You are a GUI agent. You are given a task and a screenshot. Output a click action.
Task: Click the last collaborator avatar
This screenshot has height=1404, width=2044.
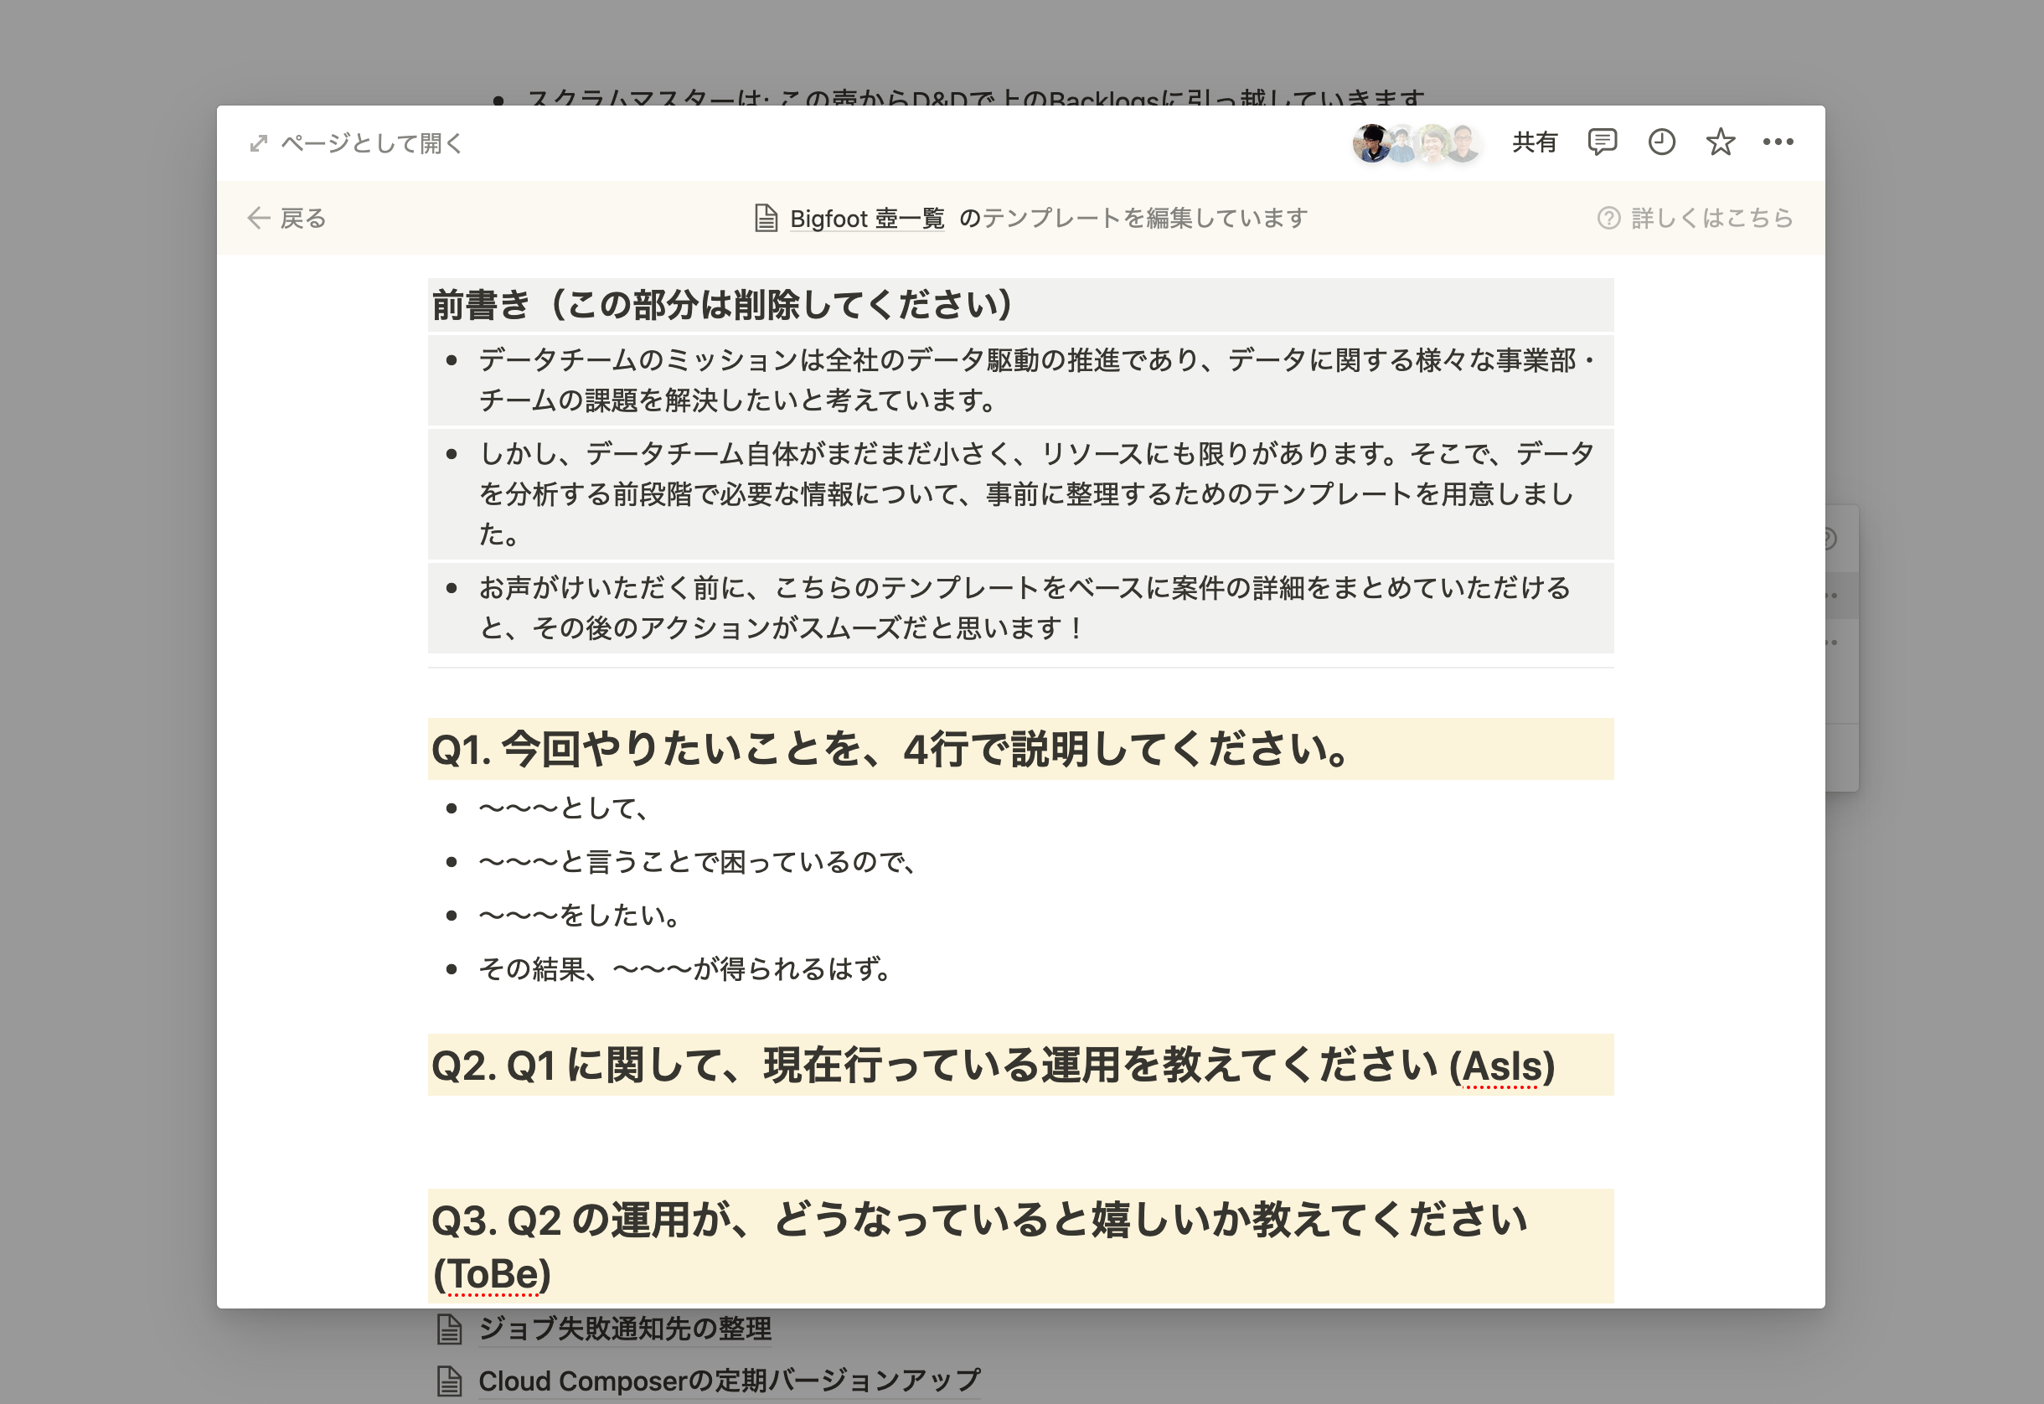click(x=1463, y=143)
